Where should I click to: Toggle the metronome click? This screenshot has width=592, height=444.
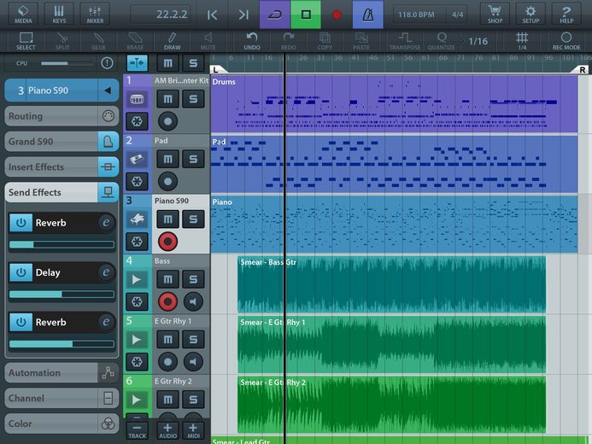tap(367, 15)
